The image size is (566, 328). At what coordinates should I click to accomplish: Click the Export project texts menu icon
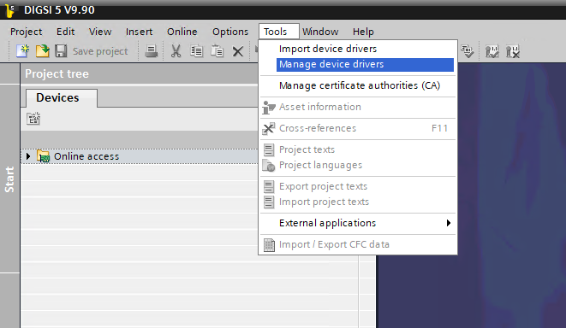(269, 186)
